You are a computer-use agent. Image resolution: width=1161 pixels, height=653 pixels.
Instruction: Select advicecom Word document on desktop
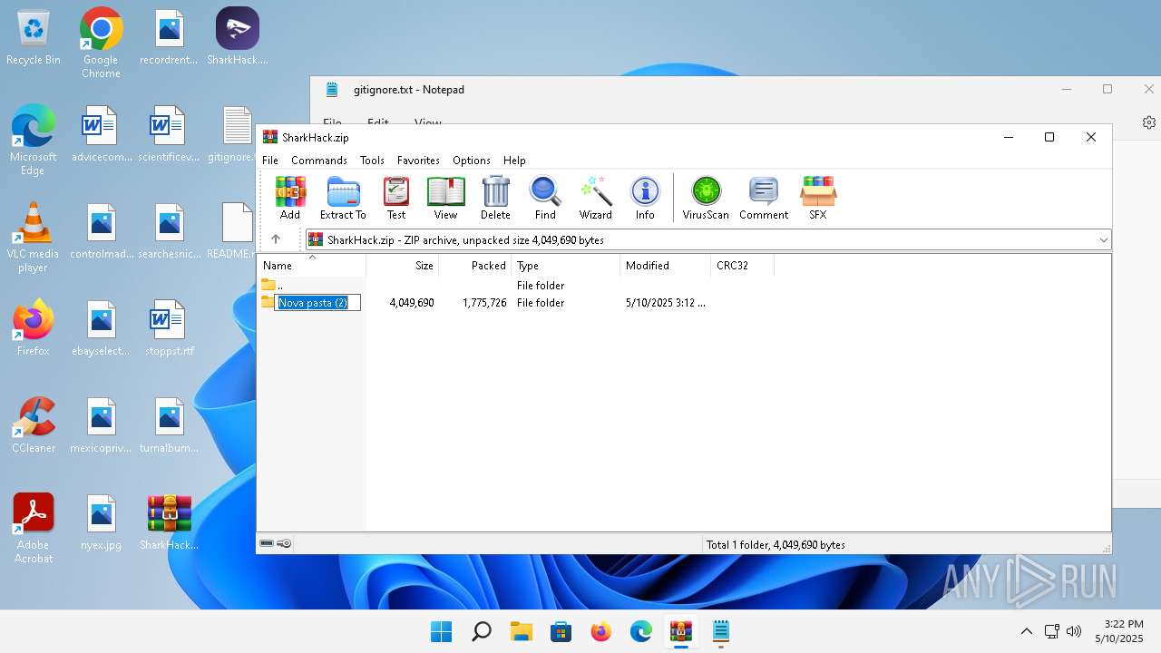pos(102,134)
